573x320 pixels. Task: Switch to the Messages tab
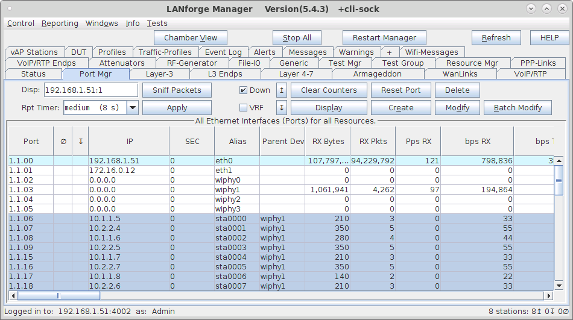tap(308, 52)
